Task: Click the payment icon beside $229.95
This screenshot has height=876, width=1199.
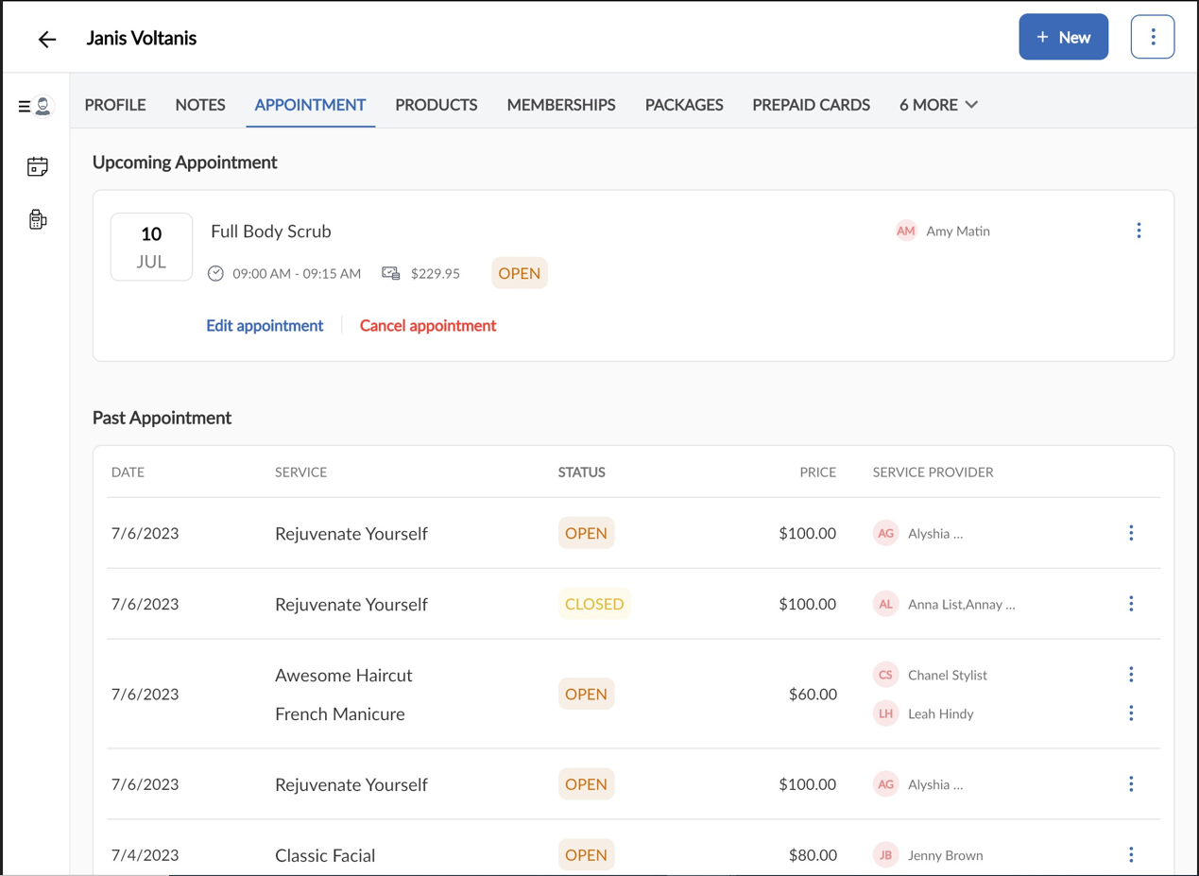Action: pyautogui.click(x=390, y=273)
